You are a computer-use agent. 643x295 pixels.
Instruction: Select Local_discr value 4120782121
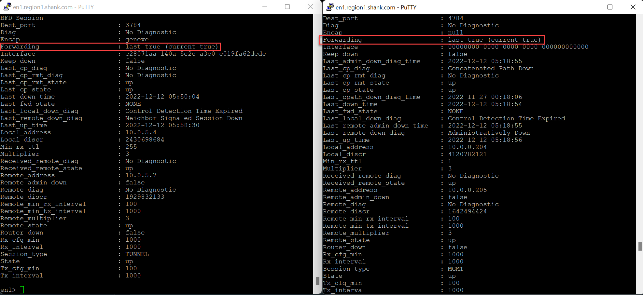click(468, 154)
